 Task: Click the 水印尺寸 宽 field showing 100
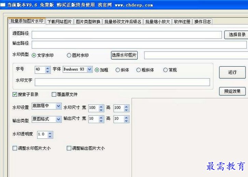94,108
